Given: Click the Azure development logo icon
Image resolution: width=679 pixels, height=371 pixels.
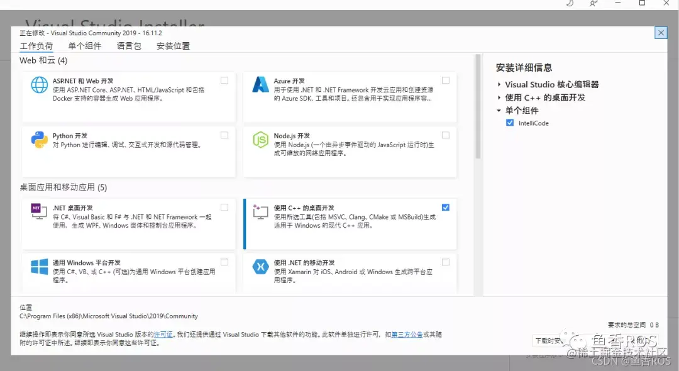Looking at the screenshot, I should click(261, 84).
